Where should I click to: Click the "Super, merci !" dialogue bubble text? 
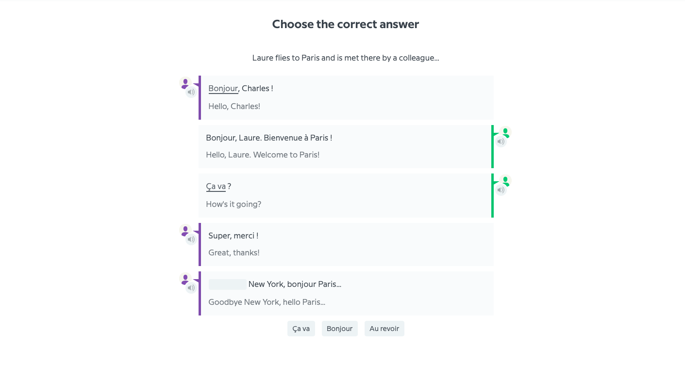point(233,236)
